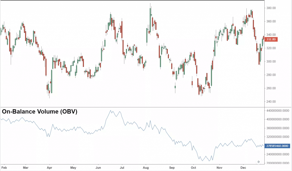Click the On-Balance Volume (OBV) title
The image size is (292, 171).
tap(40, 112)
